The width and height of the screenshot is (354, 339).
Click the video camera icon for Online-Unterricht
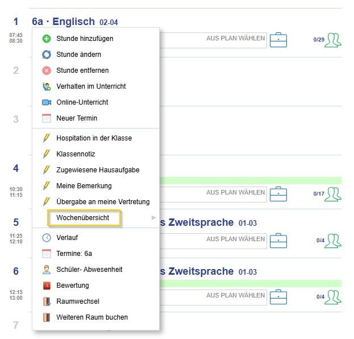47,102
